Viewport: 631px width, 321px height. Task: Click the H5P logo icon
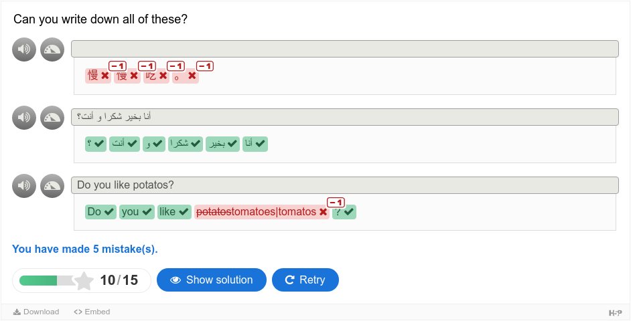coord(616,312)
